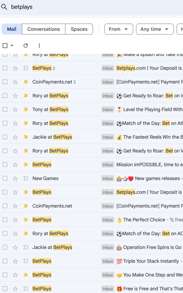183x293 pixels.
Task: Switch to the Spaces tab
Action: (x=79, y=29)
